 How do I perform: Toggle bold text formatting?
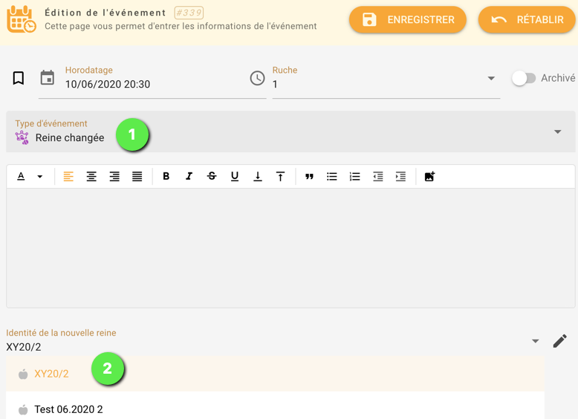pos(166,176)
